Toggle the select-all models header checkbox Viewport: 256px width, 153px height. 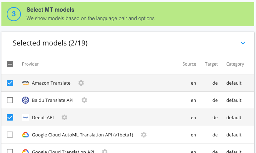[10, 64]
